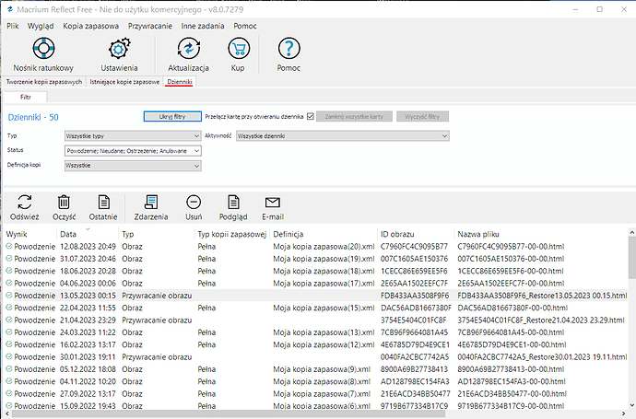
Task: Click the Macrium Reflect title bar logo
Action: [10, 9]
